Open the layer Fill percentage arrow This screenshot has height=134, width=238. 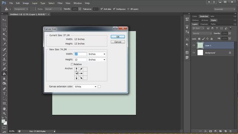(230, 39)
